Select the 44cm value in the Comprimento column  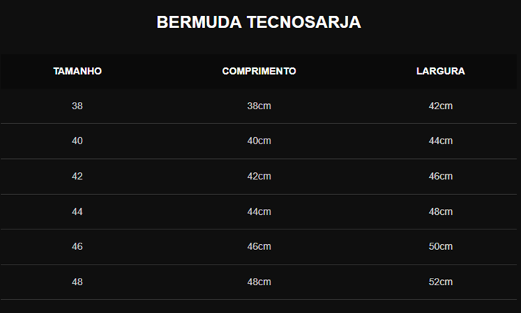pos(259,211)
